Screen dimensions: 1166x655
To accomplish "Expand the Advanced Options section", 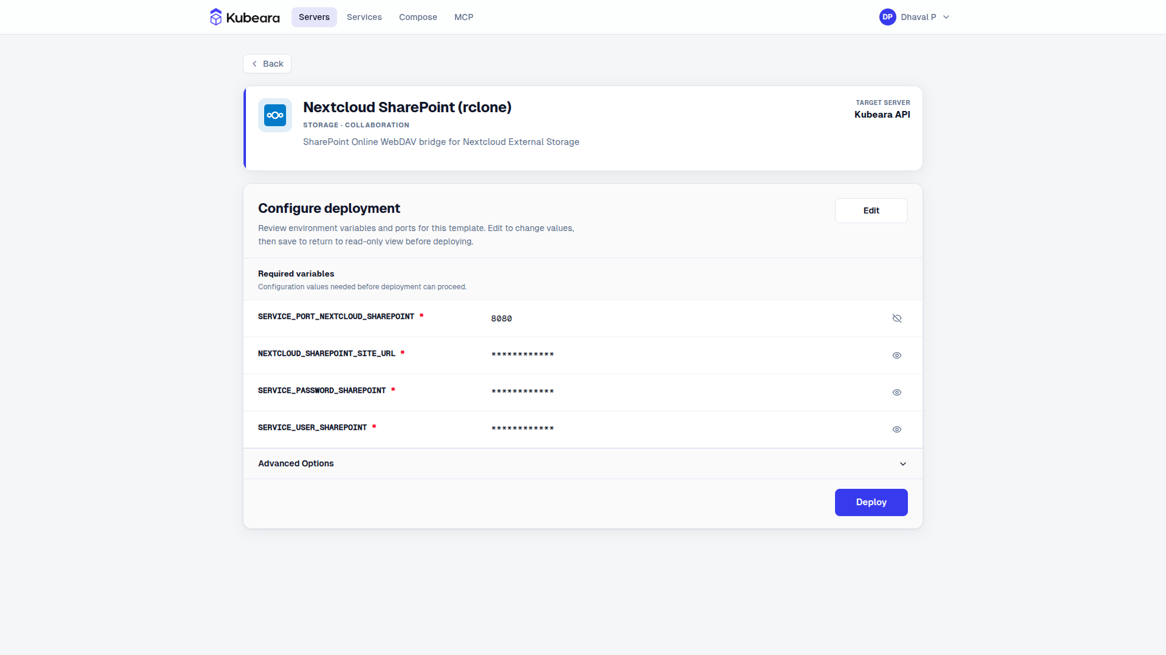I will point(583,463).
